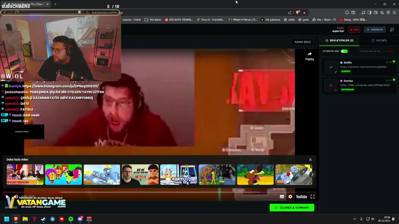This screenshot has width=399, height=224.
Task: Click the chain link icon in BotRix card
Action: click(x=331, y=67)
